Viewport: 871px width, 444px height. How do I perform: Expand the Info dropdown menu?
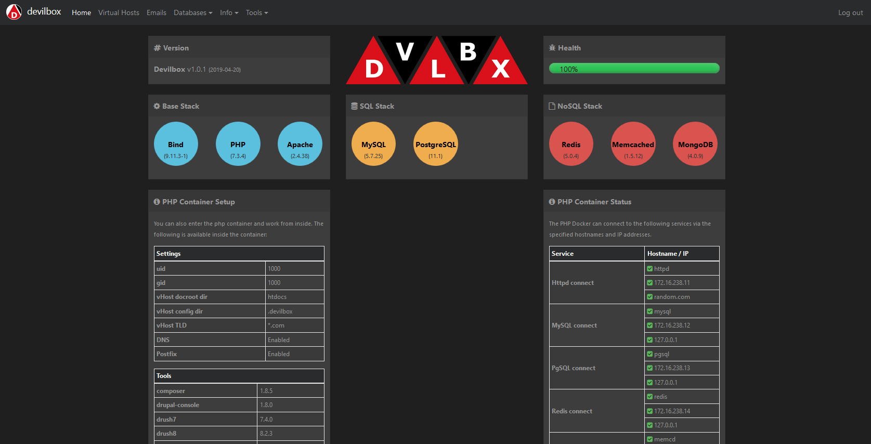pos(229,12)
